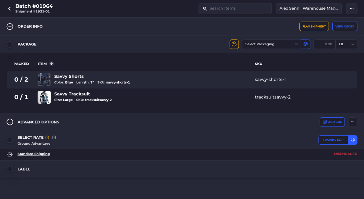Click the yellow package check icon

[x=234, y=44]
